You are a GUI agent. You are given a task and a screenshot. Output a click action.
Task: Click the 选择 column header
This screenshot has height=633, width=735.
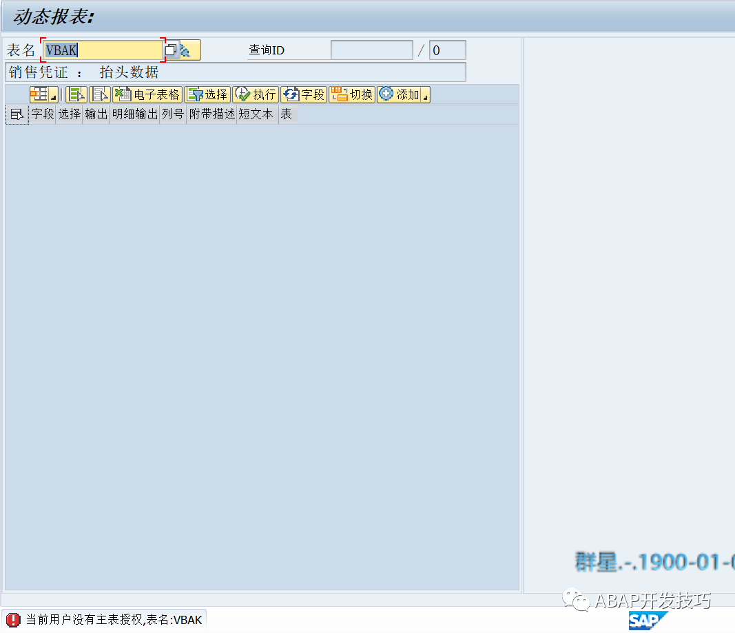70,114
